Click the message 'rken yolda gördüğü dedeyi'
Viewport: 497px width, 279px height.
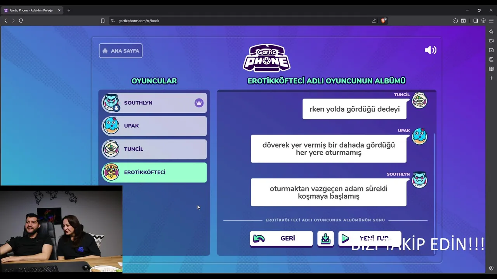tap(355, 109)
